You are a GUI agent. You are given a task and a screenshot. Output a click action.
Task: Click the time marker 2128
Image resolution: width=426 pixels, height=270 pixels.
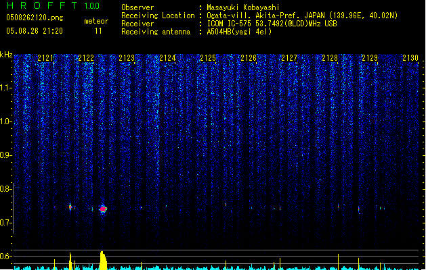330,58
